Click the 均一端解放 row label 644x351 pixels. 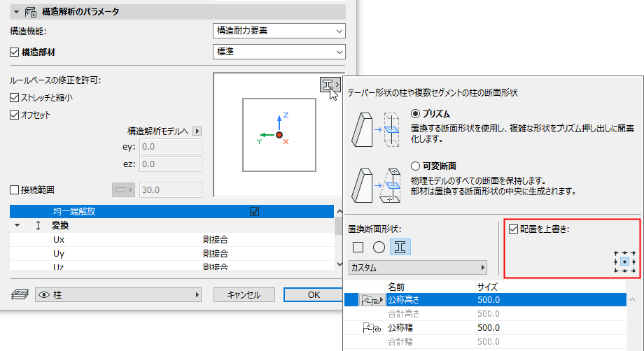74,212
